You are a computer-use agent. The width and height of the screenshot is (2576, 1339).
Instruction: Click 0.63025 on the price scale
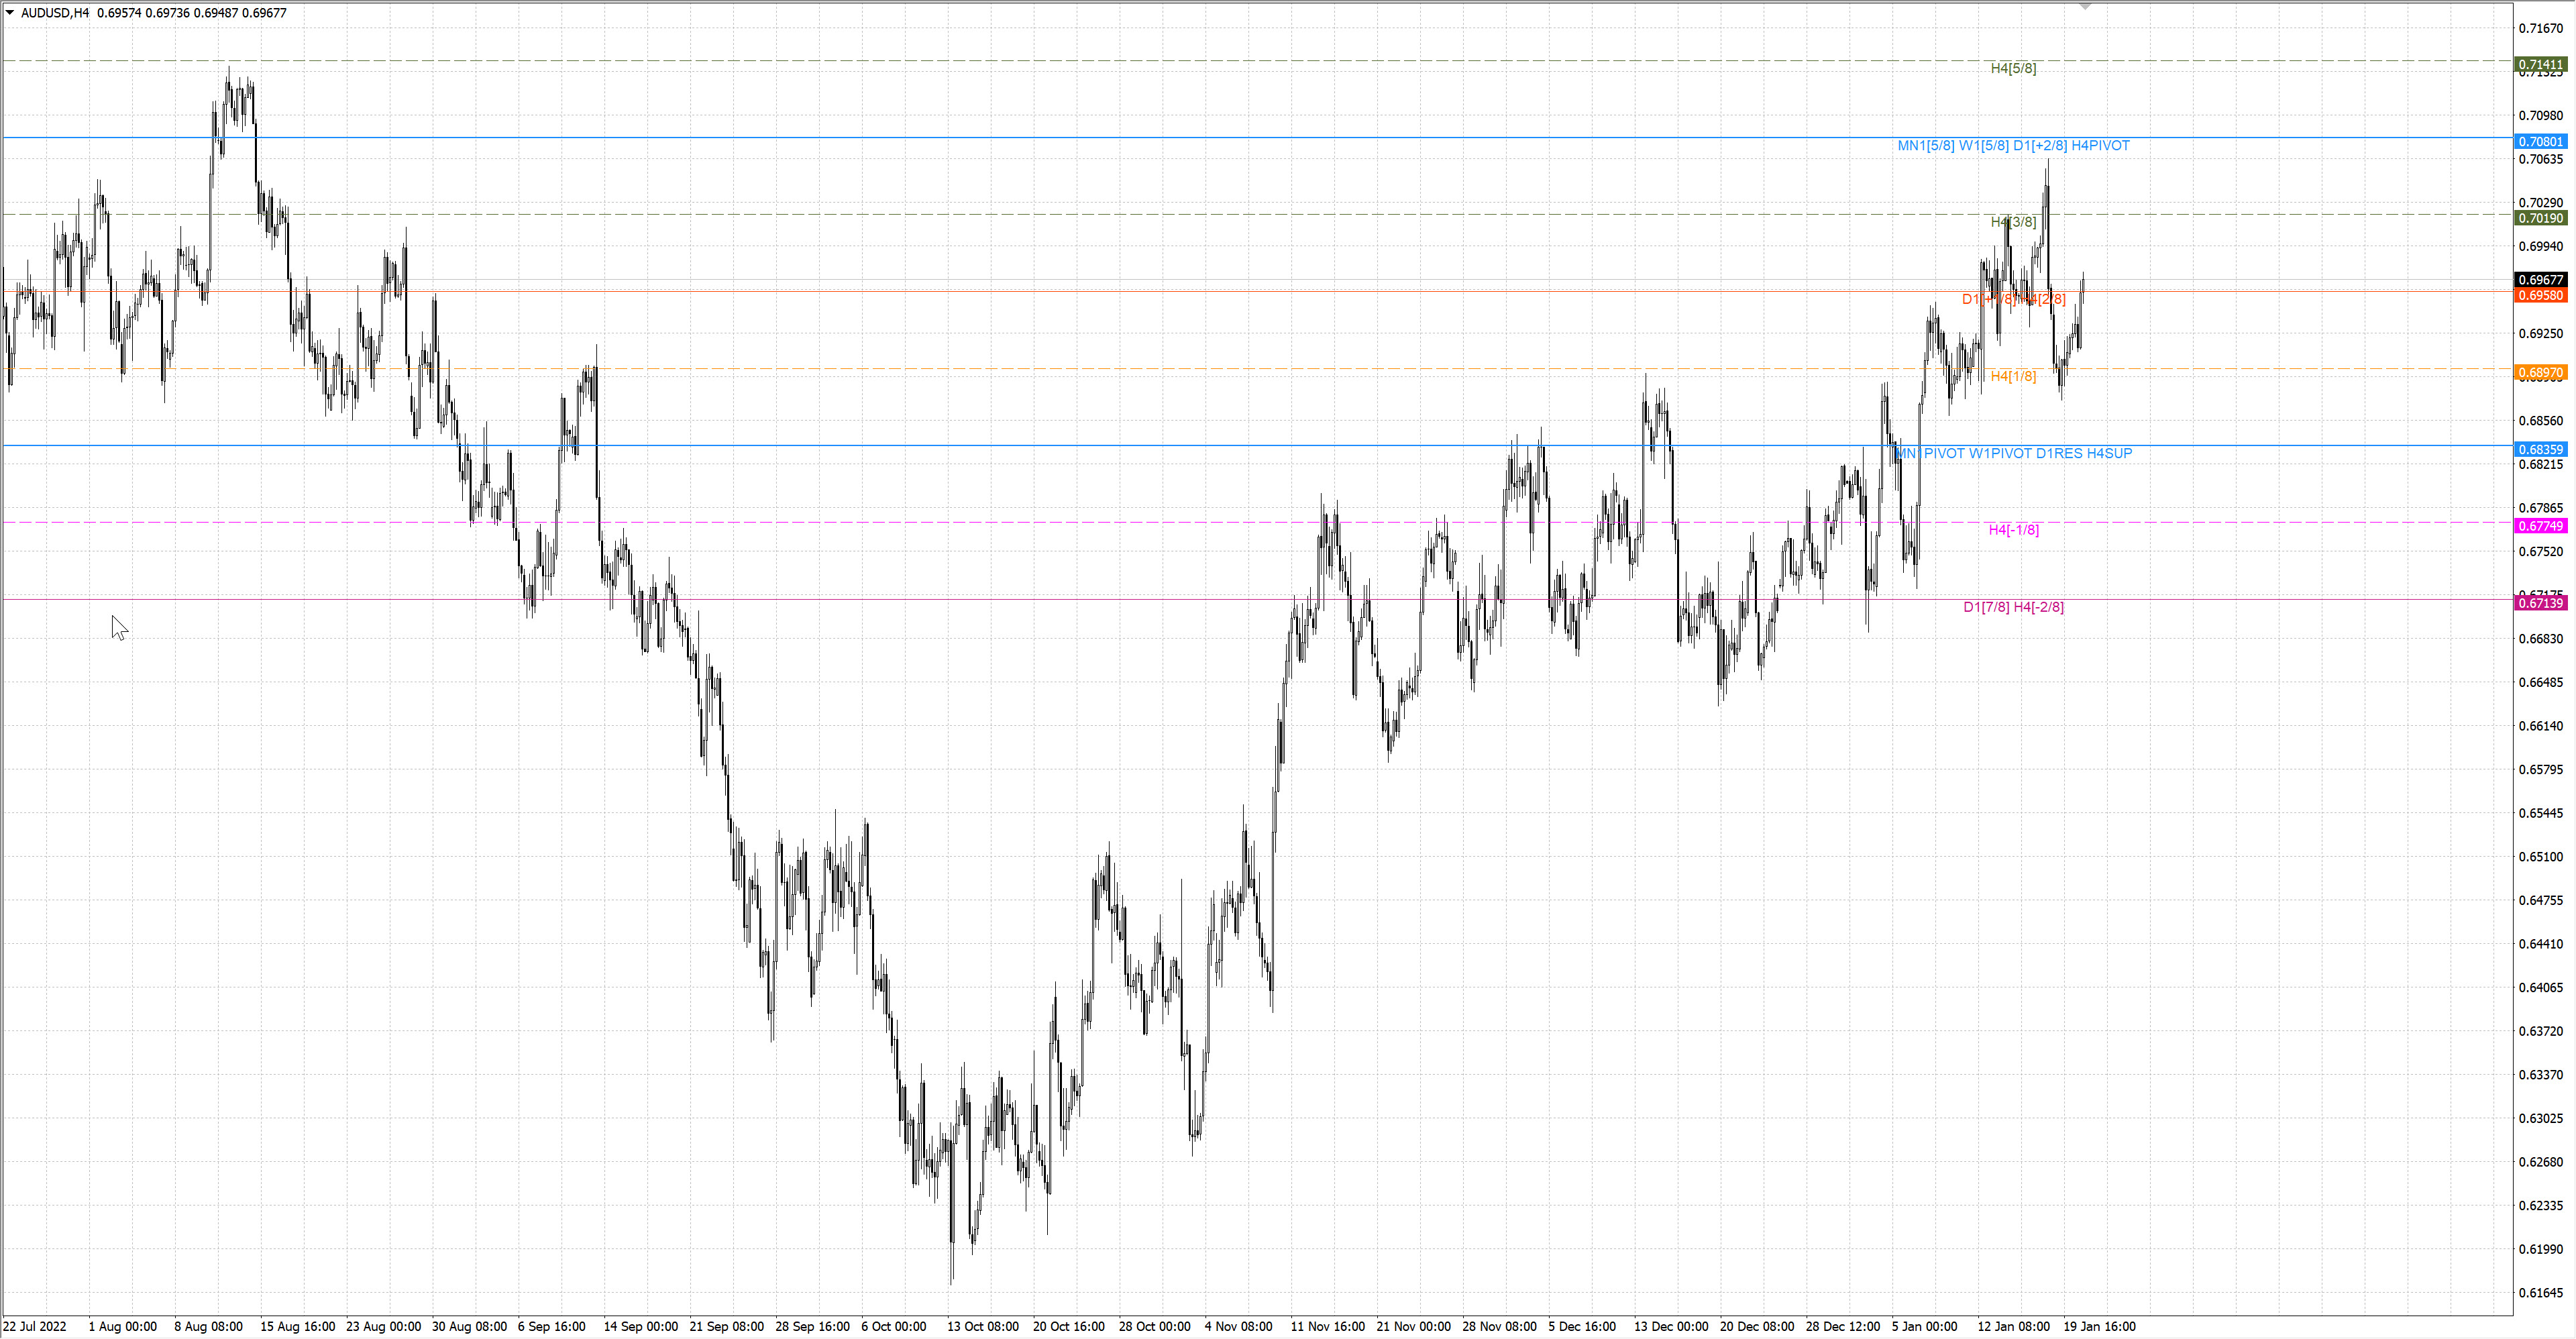pos(2540,1118)
